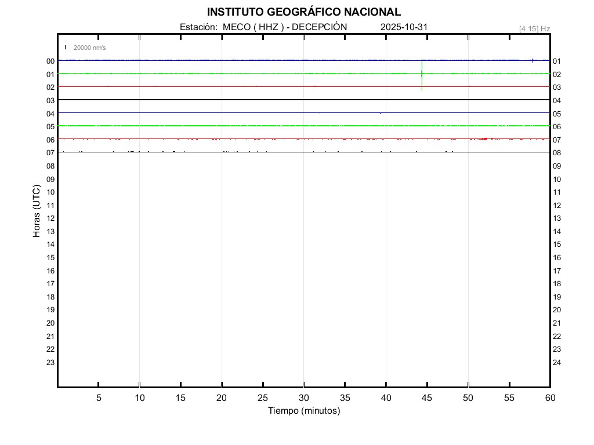Click hour label 00 on the left axis
The height and width of the screenshot is (445, 594).
tap(50, 61)
